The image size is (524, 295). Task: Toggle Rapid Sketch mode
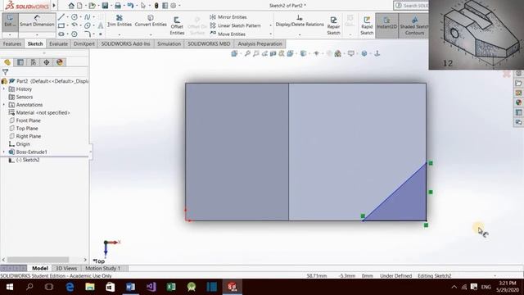click(x=367, y=25)
